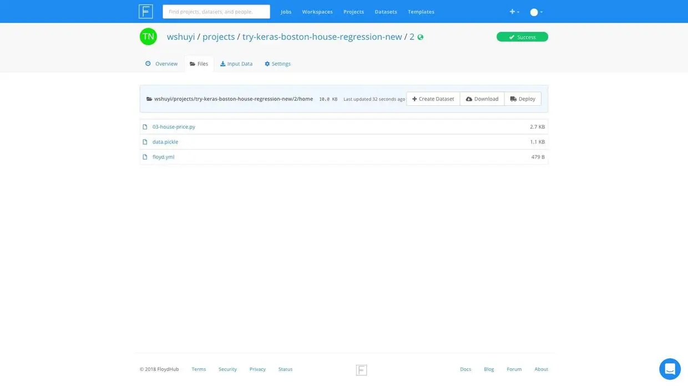
Task: Open the Status footer link
Action: pos(285,369)
